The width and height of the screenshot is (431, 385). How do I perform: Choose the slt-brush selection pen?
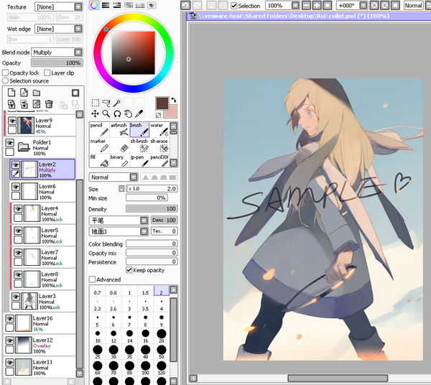click(139, 145)
